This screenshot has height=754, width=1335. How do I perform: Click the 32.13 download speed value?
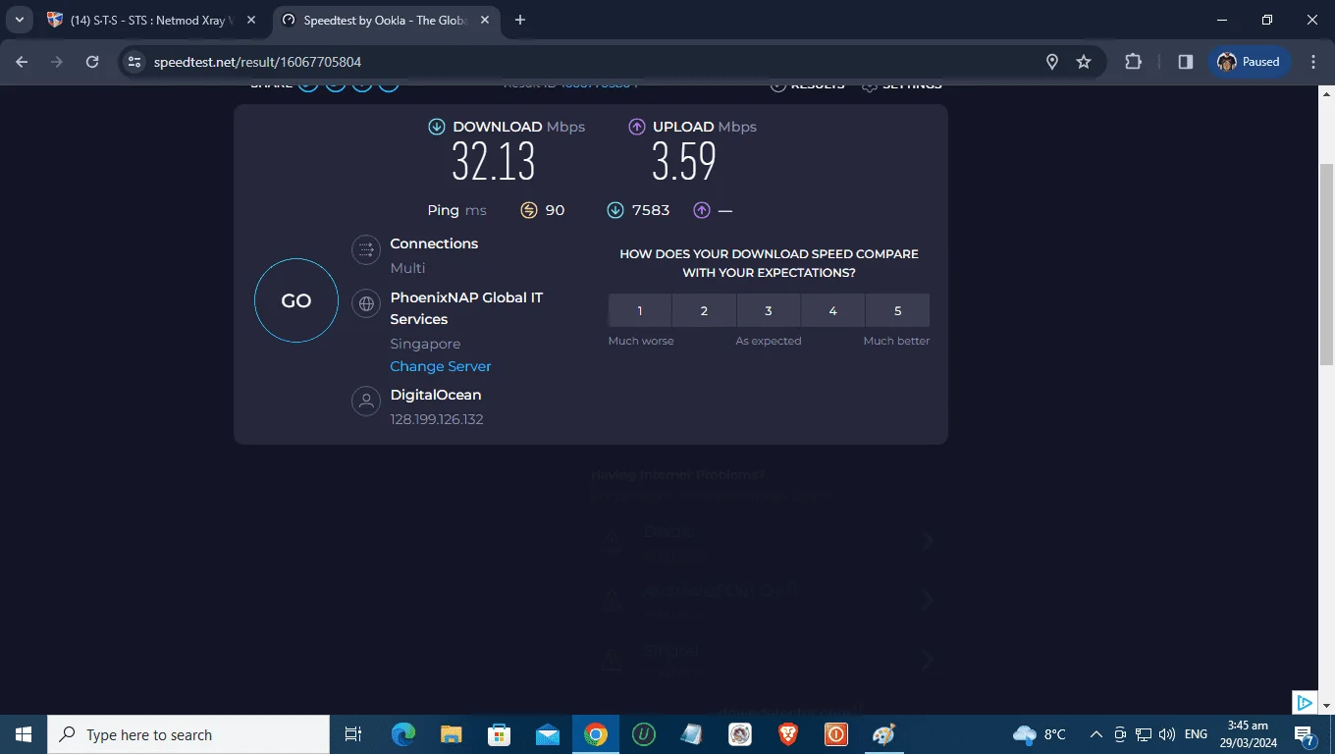click(x=494, y=161)
